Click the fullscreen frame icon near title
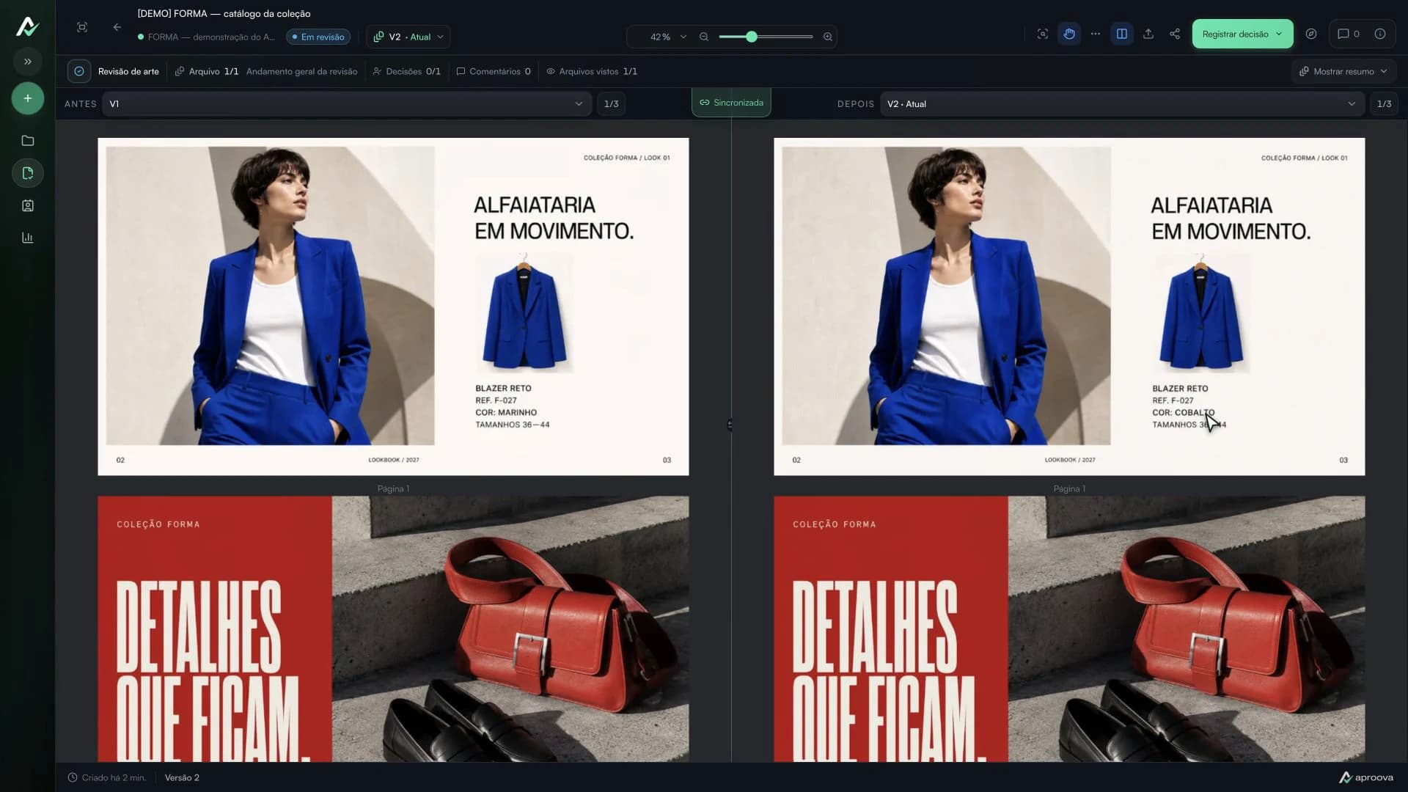This screenshot has height=792, width=1408. coord(82,27)
